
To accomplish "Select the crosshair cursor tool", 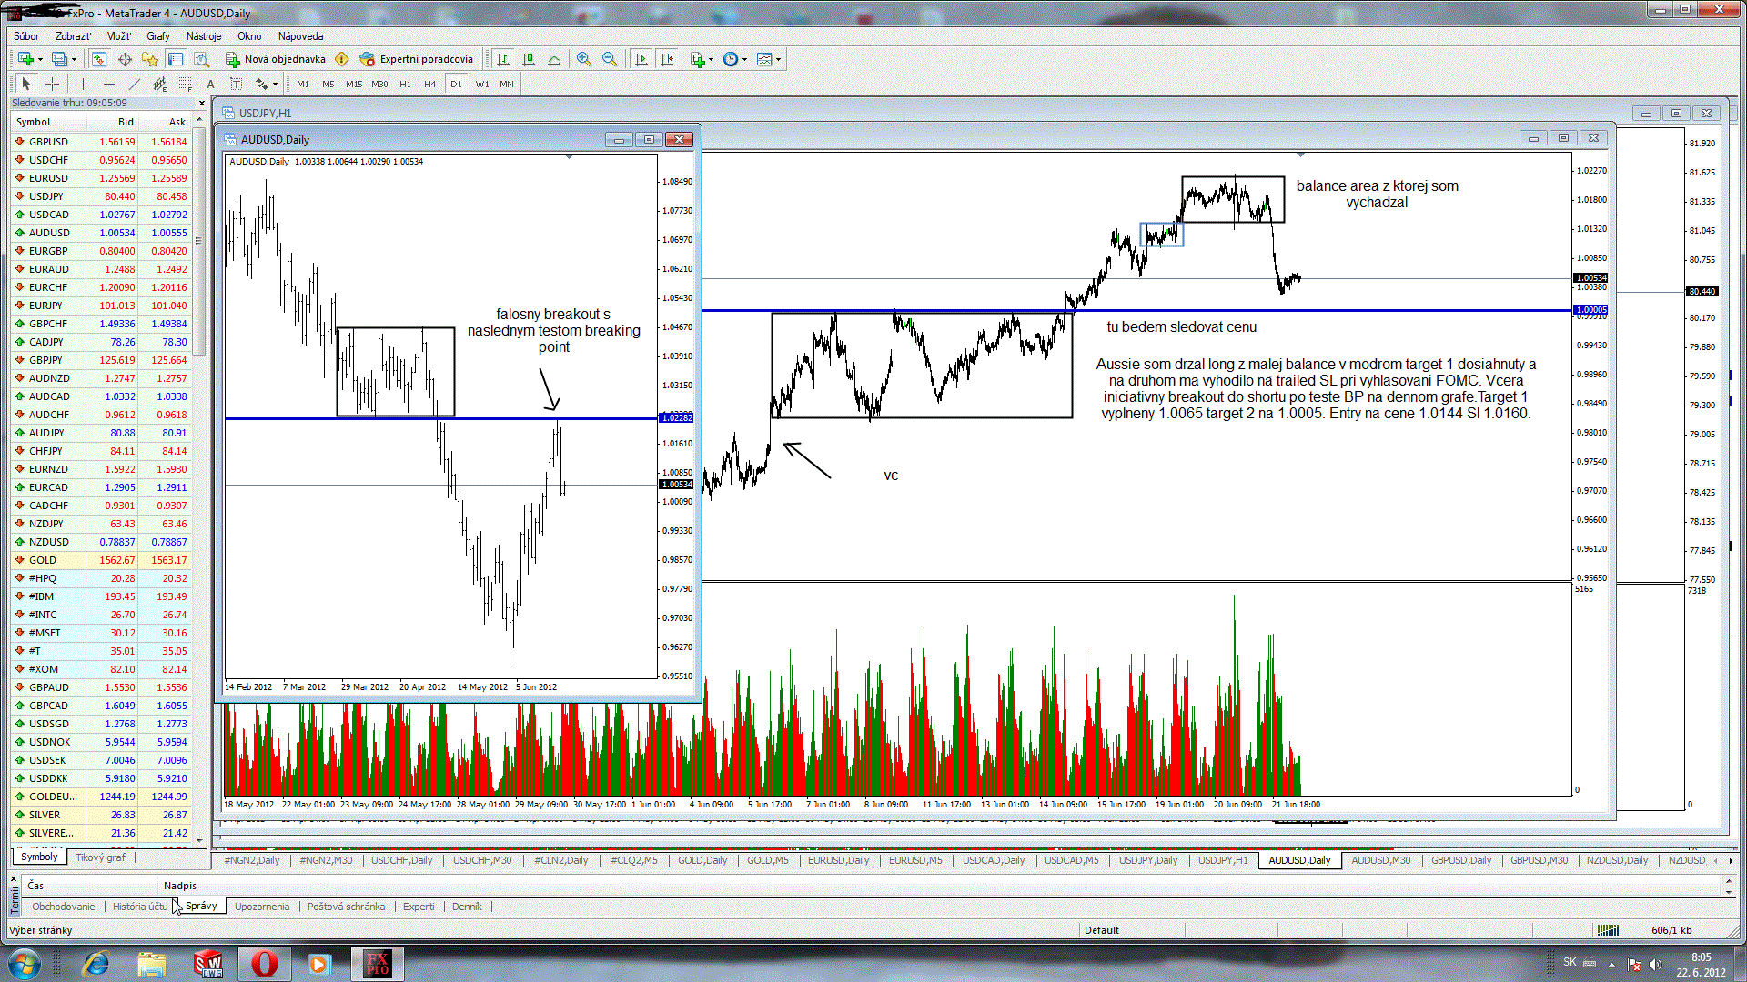I will coord(53,84).
